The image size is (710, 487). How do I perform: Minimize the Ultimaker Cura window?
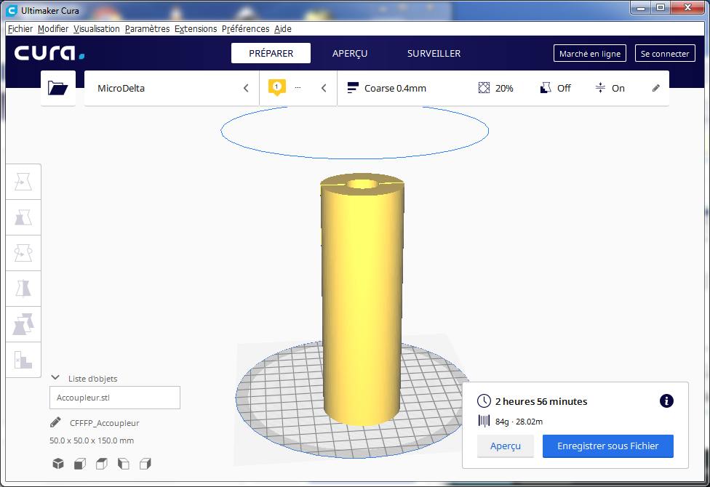click(641, 8)
